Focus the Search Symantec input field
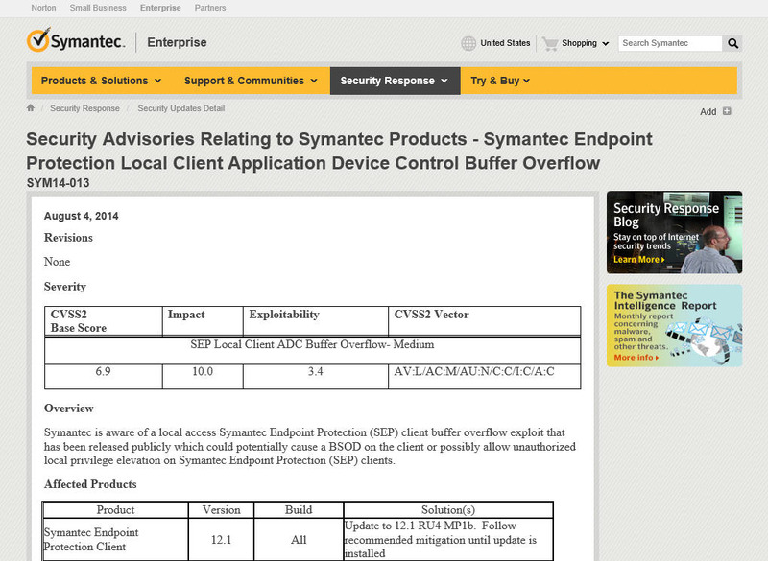The width and height of the screenshot is (768, 561). 669,43
